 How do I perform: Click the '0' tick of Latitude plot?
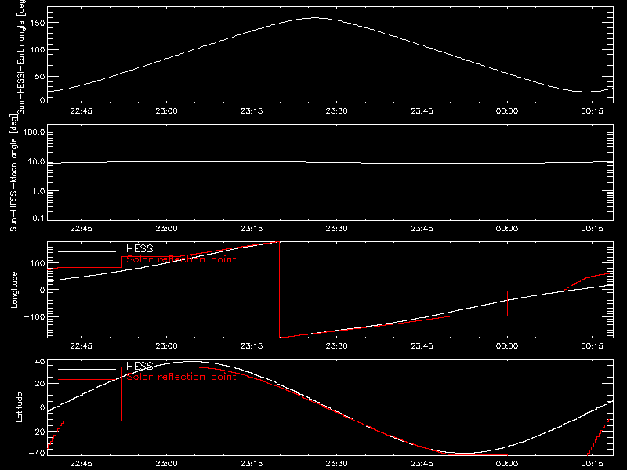coord(42,407)
